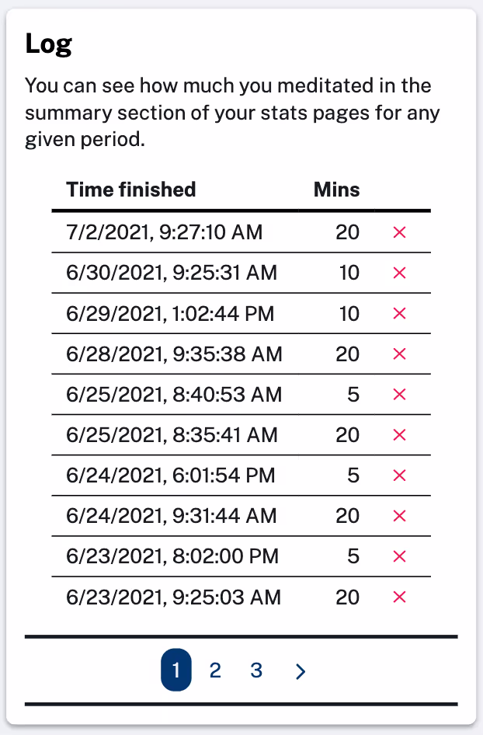Delete the 6/24/2021, 6:01:54 PM entry
The height and width of the screenshot is (735, 483).
399,475
